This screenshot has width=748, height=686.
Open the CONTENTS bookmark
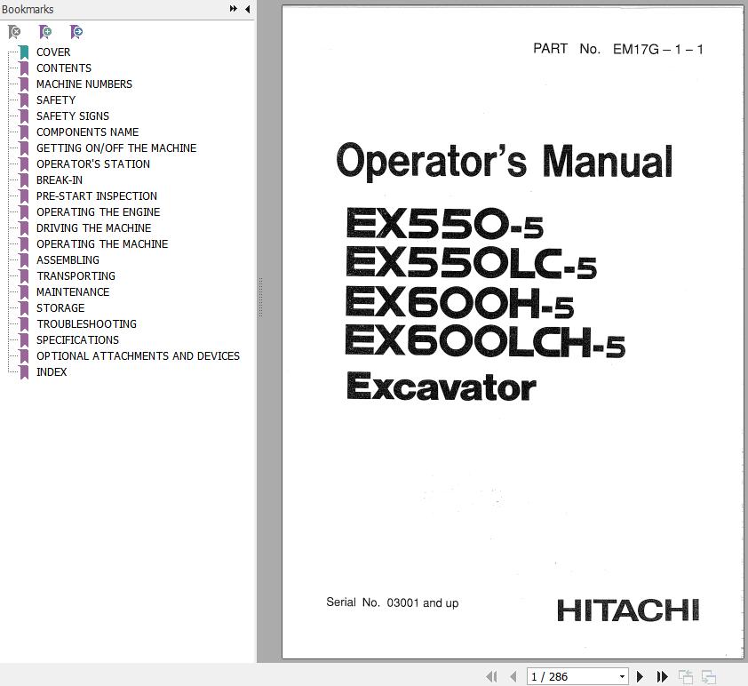pos(64,68)
